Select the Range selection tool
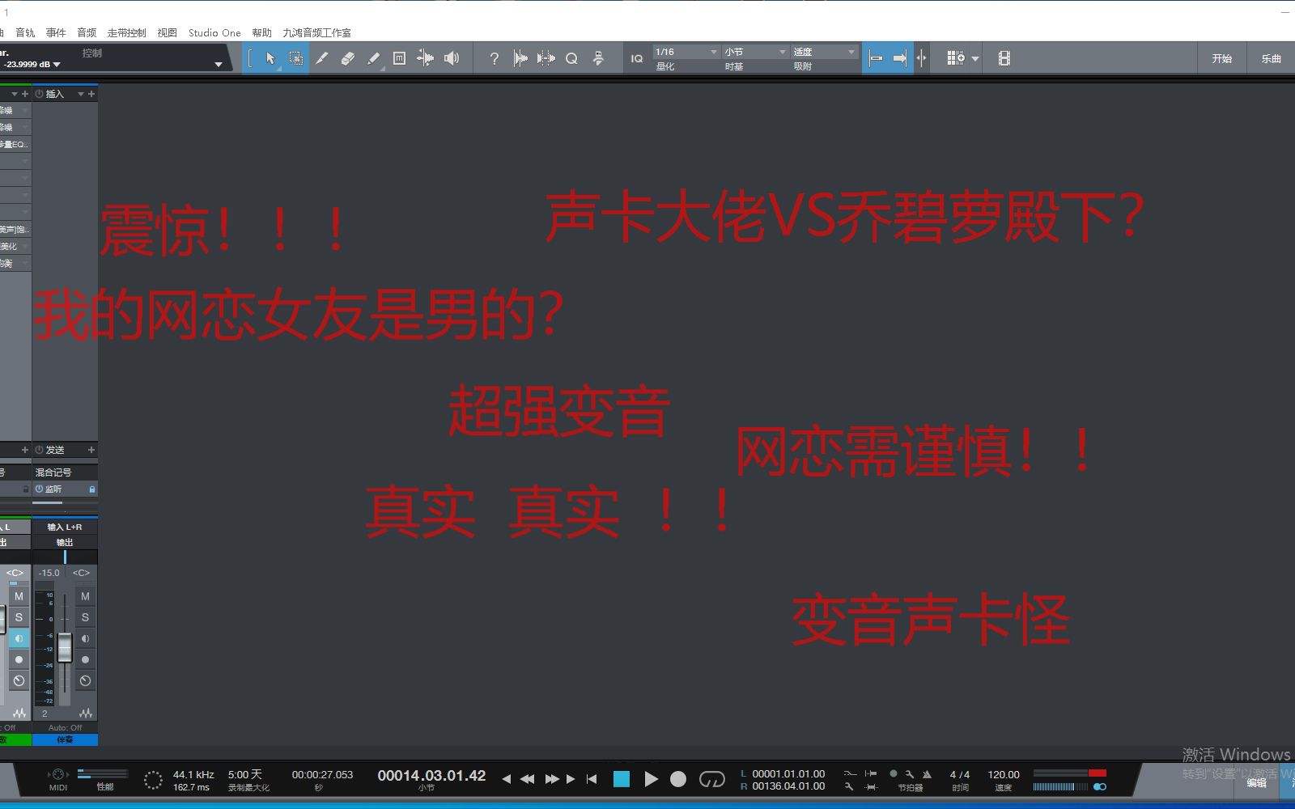 [295, 57]
